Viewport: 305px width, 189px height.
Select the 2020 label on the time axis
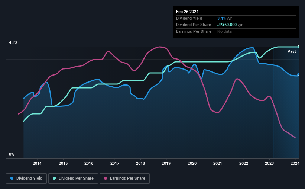point(192,163)
